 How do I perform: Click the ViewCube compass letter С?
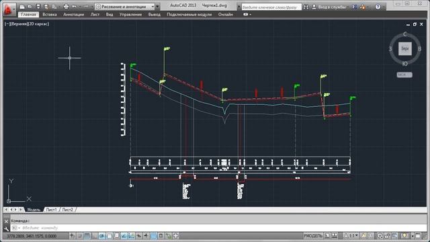405,34
